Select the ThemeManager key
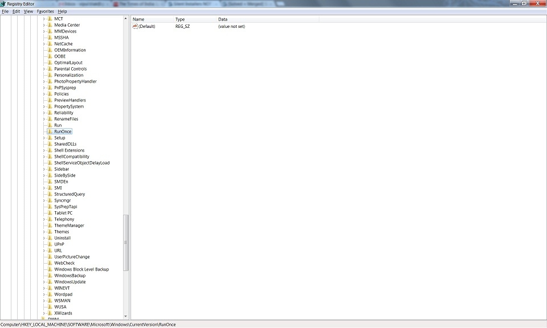Screen dimensions: 547x328 [69, 225]
